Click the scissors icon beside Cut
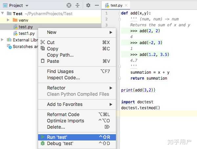Screen dimensions: 197x149 [43, 42]
